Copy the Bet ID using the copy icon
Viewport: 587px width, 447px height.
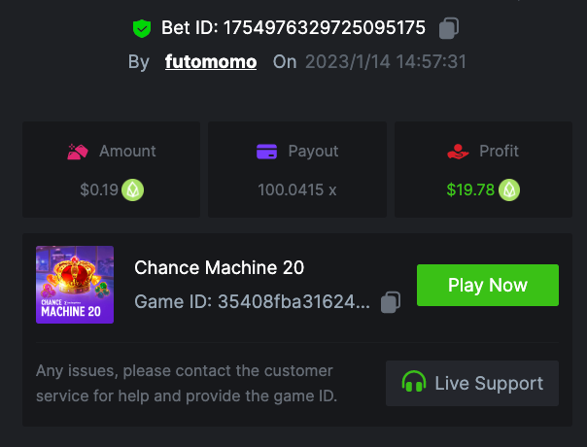[449, 28]
